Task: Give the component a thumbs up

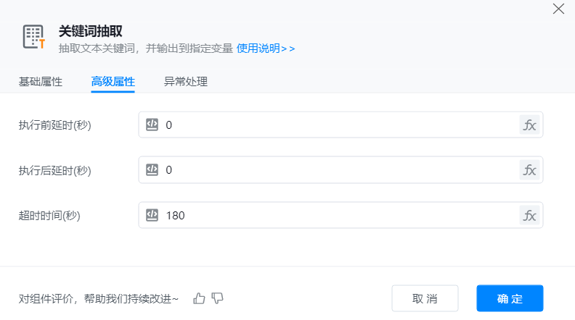Action: [x=200, y=298]
